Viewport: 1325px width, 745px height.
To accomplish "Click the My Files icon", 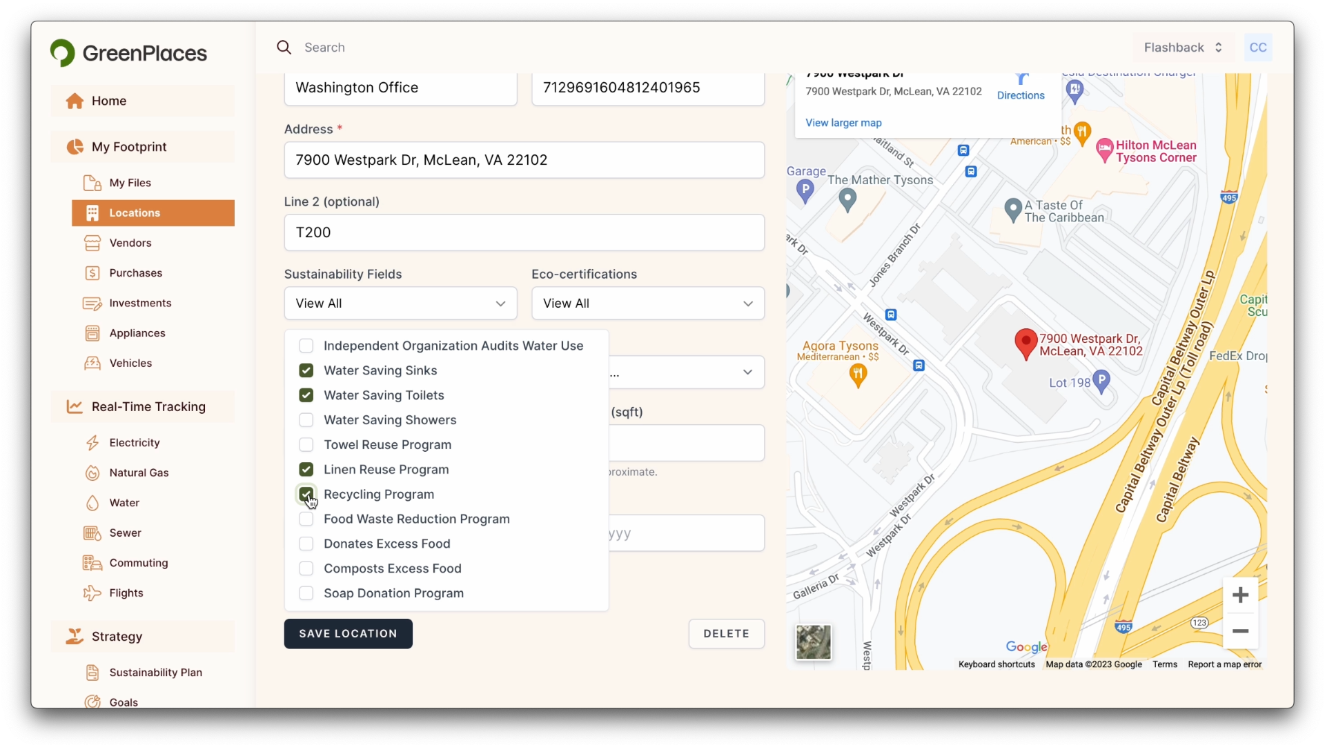I will [92, 183].
